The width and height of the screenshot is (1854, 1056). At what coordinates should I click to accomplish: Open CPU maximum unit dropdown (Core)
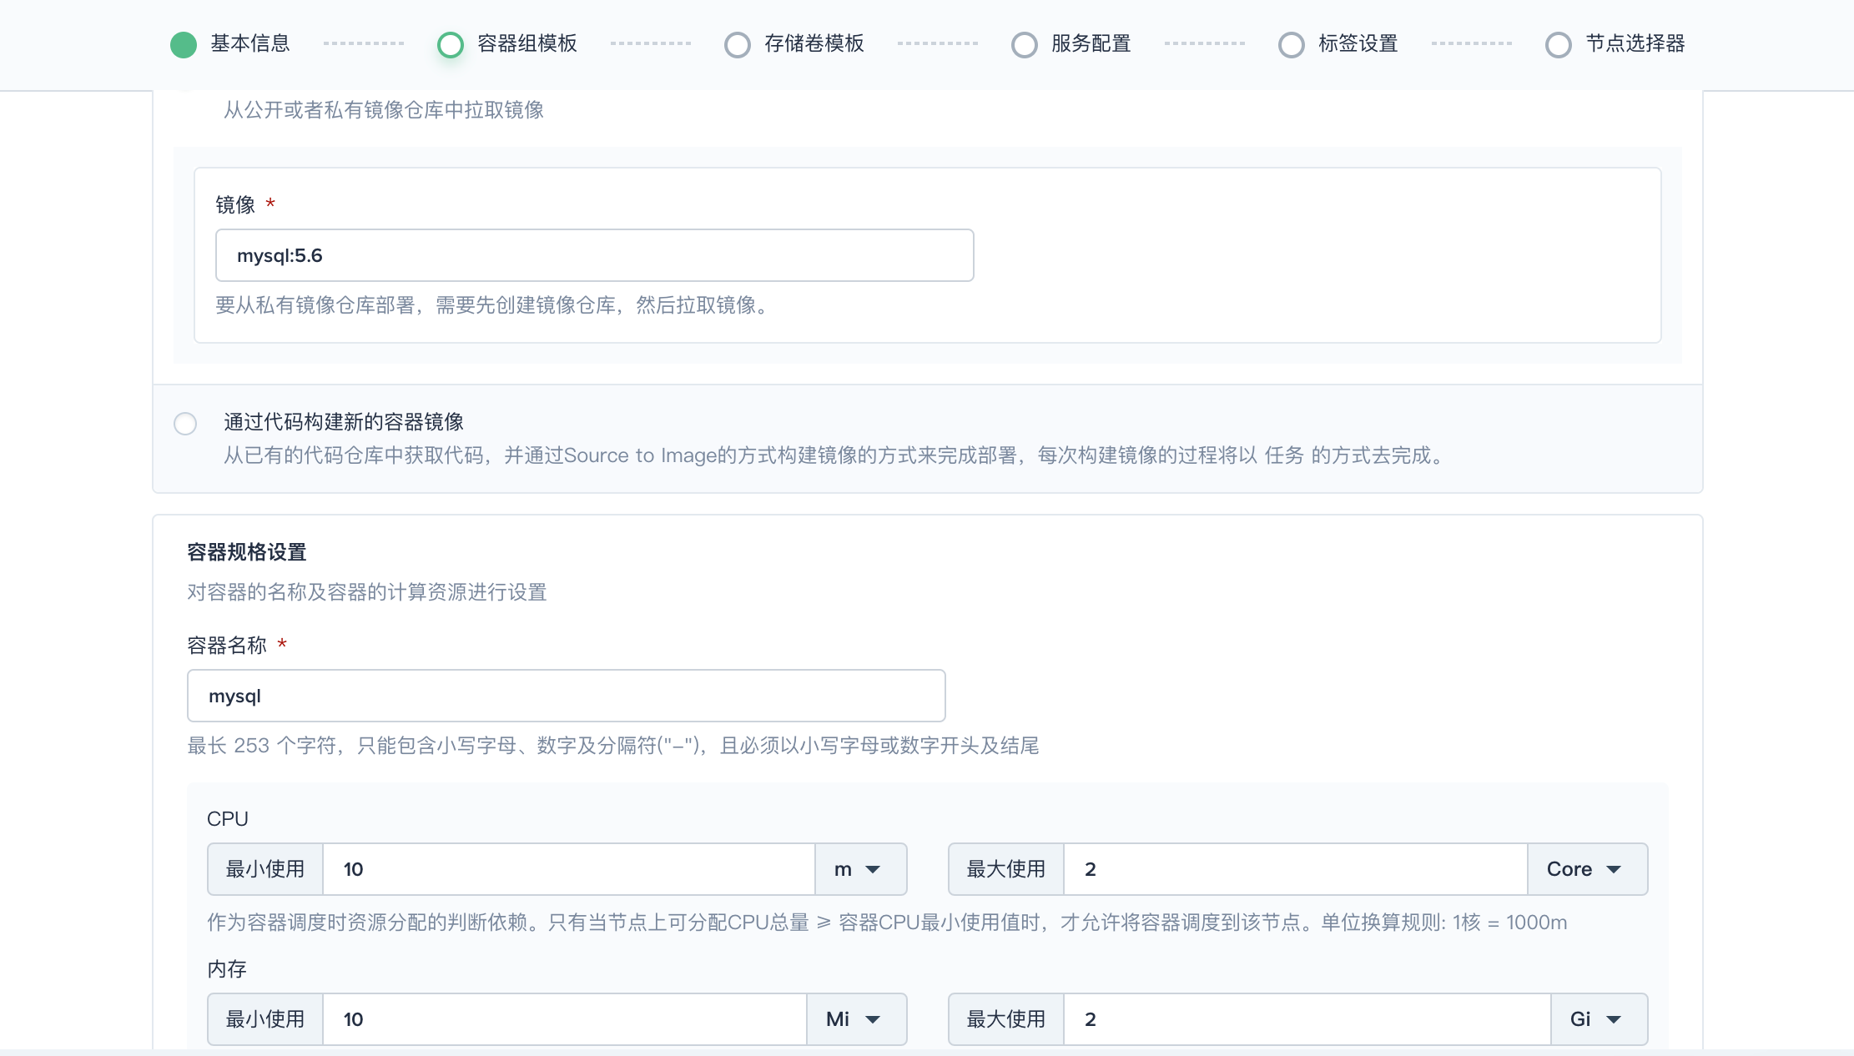[x=1585, y=869]
